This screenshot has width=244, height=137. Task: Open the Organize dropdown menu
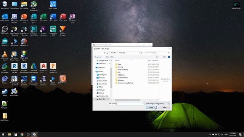[x=98, y=57]
